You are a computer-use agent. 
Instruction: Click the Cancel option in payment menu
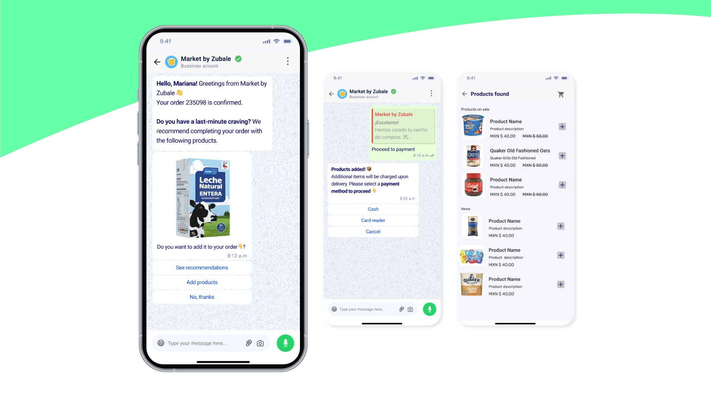373,231
